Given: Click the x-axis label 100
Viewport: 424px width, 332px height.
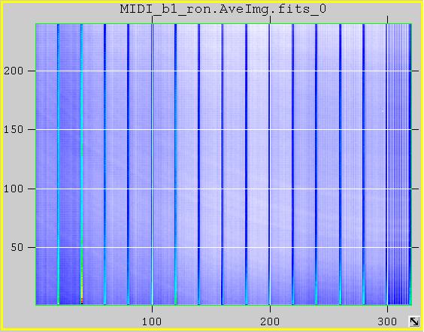Looking at the screenshot, I should coord(152,321).
